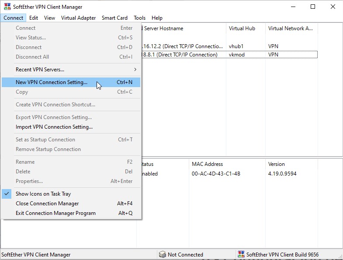
Task: Choose New VPN Connection Setting
Action: pyautogui.click(x=71, y=82)
